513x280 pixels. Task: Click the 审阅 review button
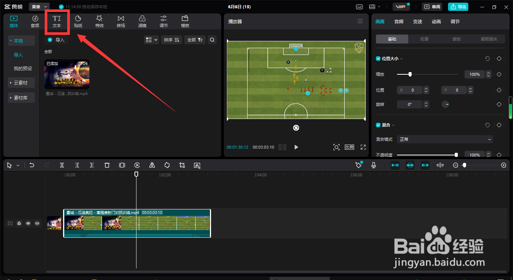tap(432, 7)
